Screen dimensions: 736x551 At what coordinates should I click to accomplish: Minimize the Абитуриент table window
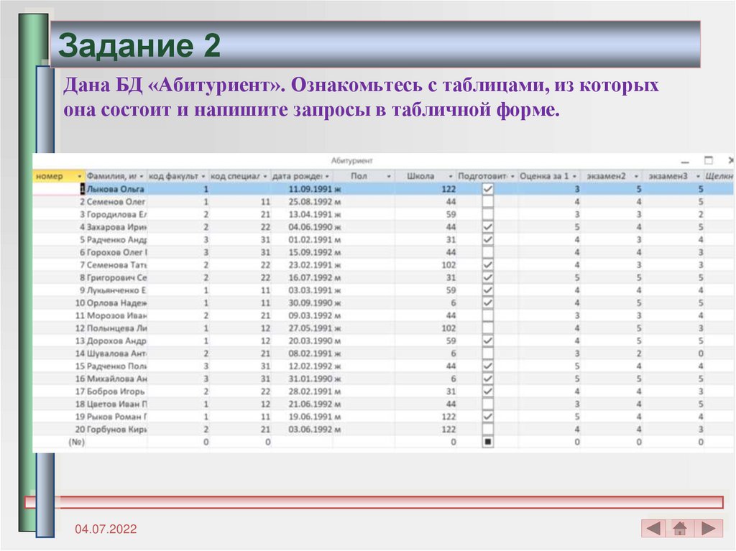coord(685,162)
